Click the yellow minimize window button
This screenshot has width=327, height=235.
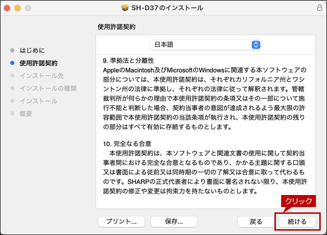[x=17, y=8]
